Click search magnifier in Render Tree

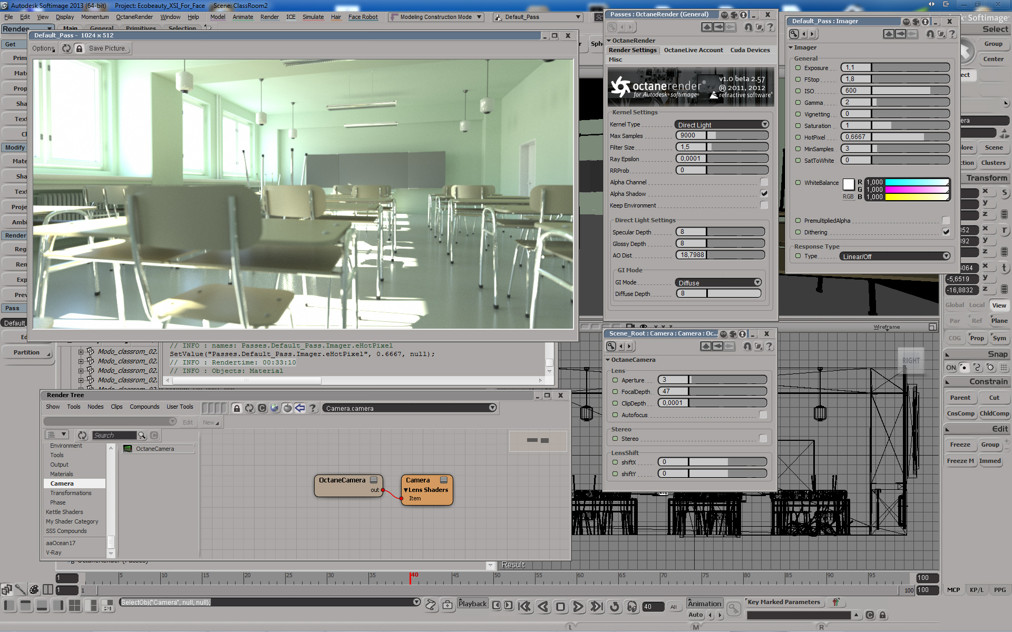point(142,436)
